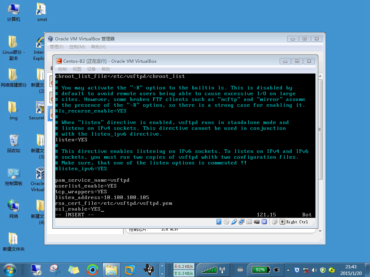Open the 计算机 desktop icon
This screenshot has height=277, width=370.
(x=13, y=12)
